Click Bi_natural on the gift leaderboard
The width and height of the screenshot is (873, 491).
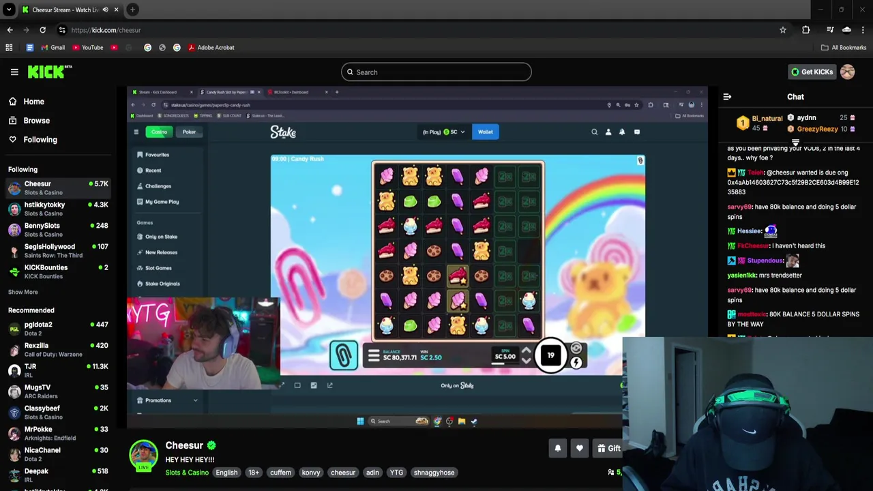coord(767,119)
